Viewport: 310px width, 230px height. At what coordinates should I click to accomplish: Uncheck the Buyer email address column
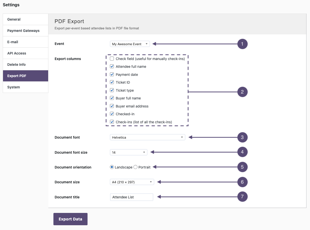tap(112, 106)
